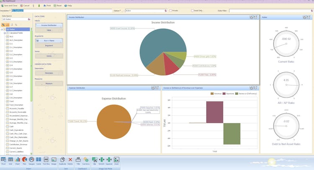The image size is (314, 170).
Task: Open the Status dropdown
Action: coord(166,10)
